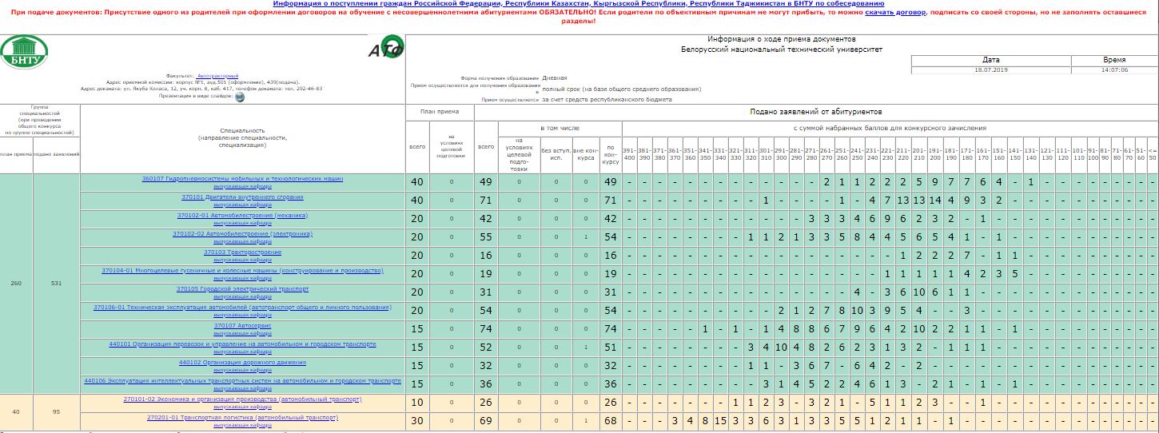Open 'выпускающая кафедра' under 370106-01 Техническая эксплуатация
This screenshot has height=433, width=1159.
(242, 314)
